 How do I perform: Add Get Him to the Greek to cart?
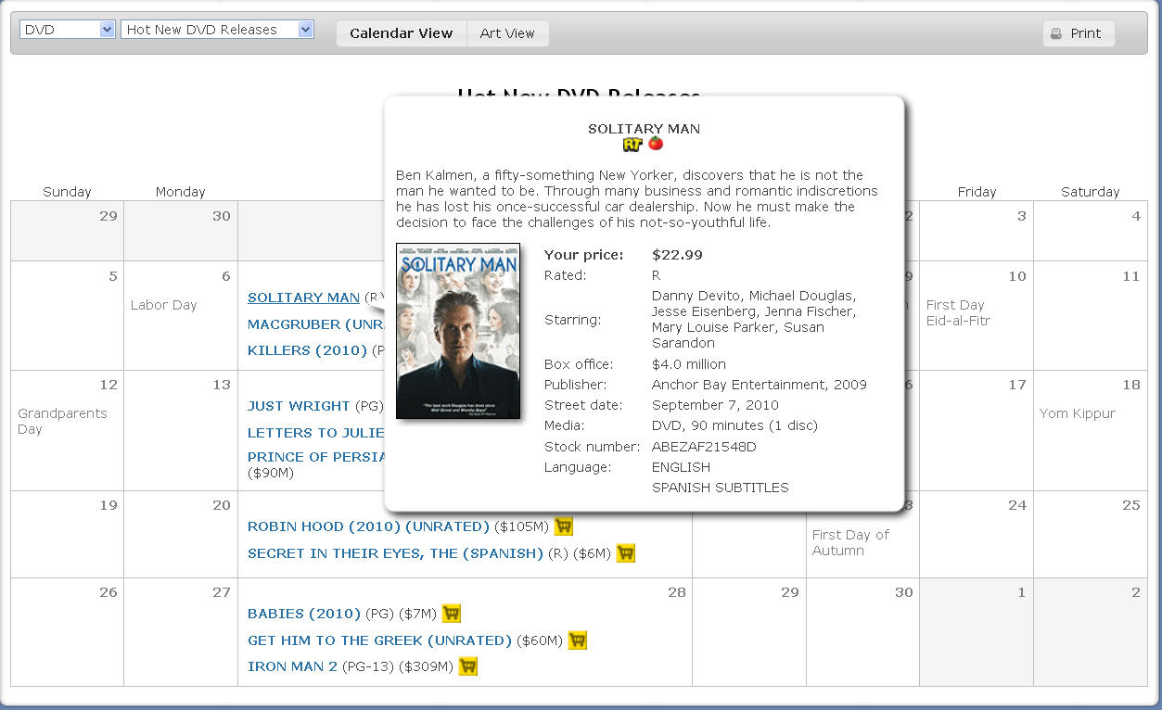tap(578, 640)
